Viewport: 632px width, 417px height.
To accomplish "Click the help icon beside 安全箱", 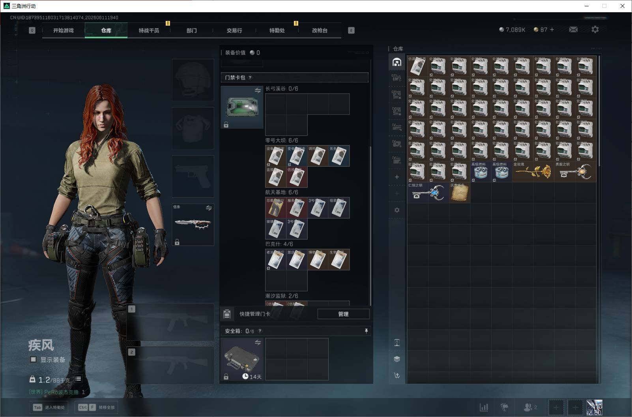I will (x=260, y=331).
